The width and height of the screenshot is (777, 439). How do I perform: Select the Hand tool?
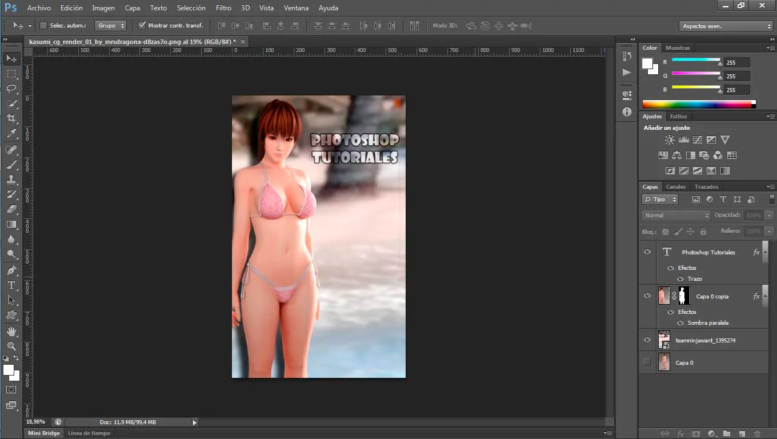tap(11, 332)
